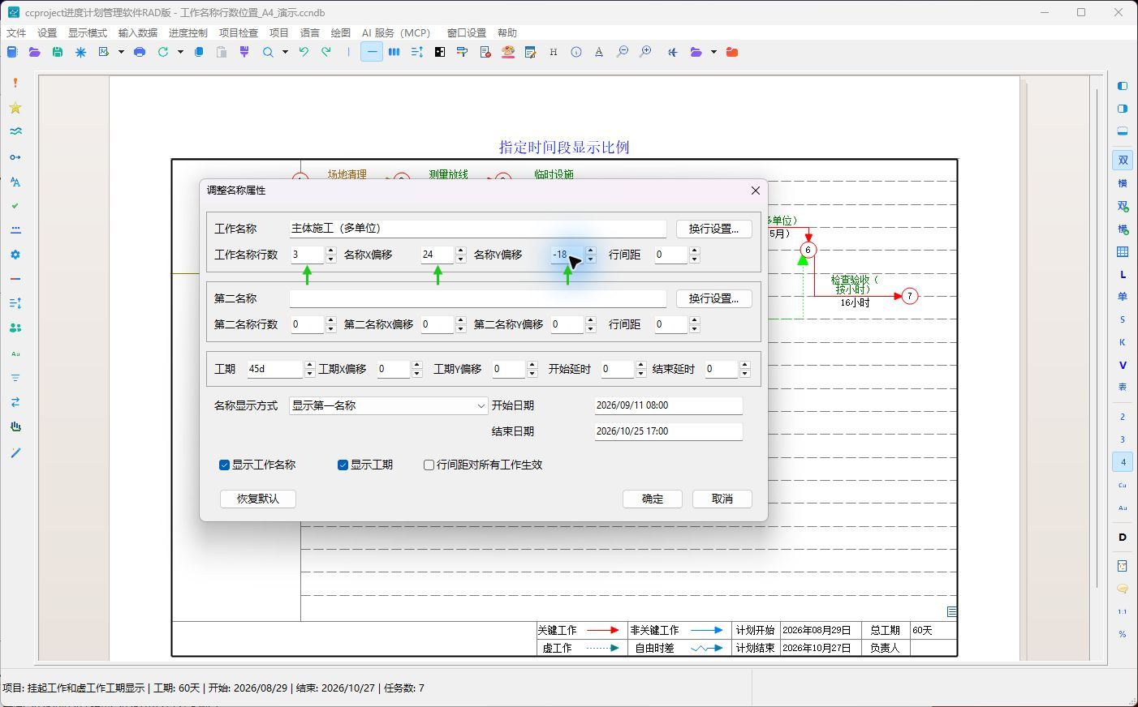
Task: Toggle the 显示工期 checkbox
Action: (343, 465)
